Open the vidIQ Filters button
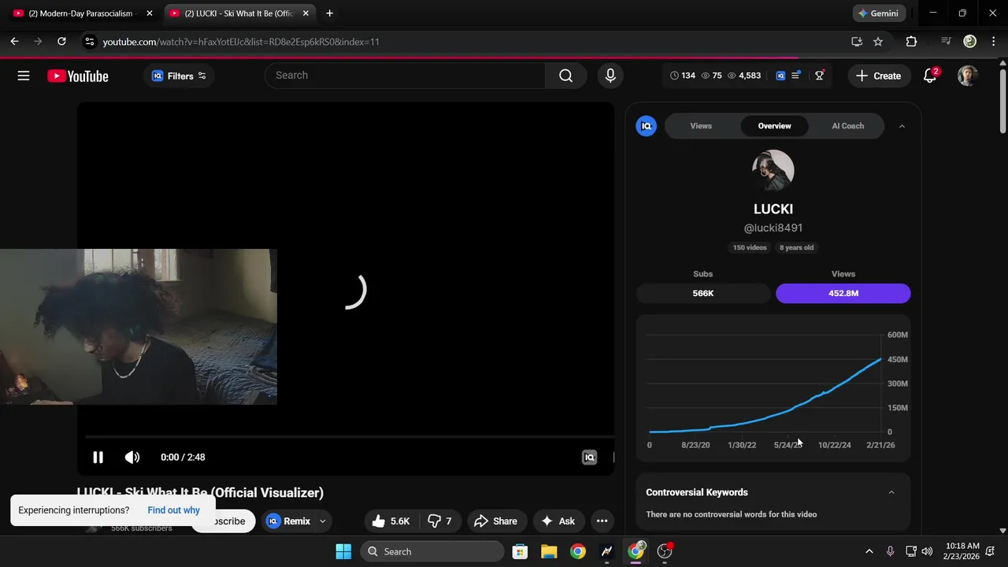The height and width of the screenshot is (567, 1008). pyautogui.click(x=179, y=76)
